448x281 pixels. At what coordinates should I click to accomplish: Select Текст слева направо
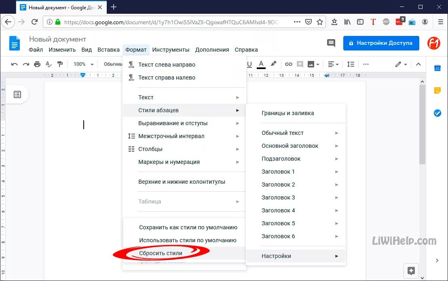[x=184, y=65]
